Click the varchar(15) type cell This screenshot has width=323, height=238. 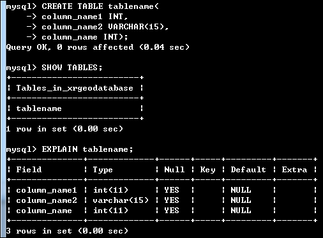121,200
